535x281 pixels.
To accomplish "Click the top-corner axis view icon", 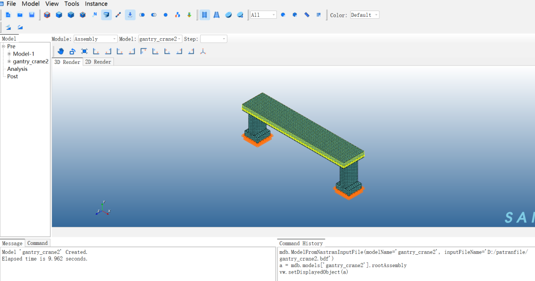I will click(x=144, y=51).
